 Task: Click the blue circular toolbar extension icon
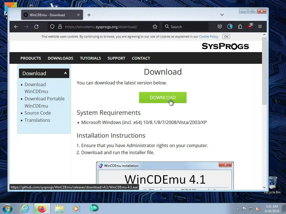pyautogui.click(x=230, y=27)
